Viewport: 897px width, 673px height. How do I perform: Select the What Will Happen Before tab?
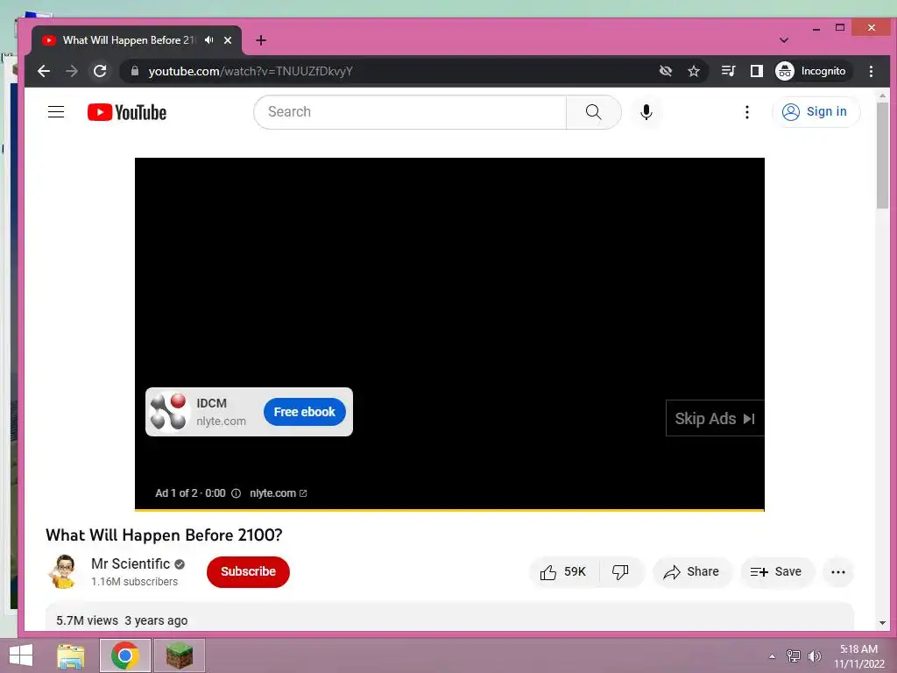coord(129,40)
